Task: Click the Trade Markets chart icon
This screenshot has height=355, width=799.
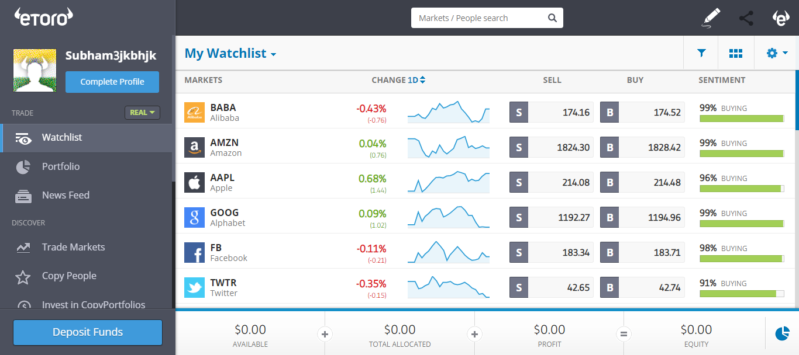Action: click(x=23, y=248)
